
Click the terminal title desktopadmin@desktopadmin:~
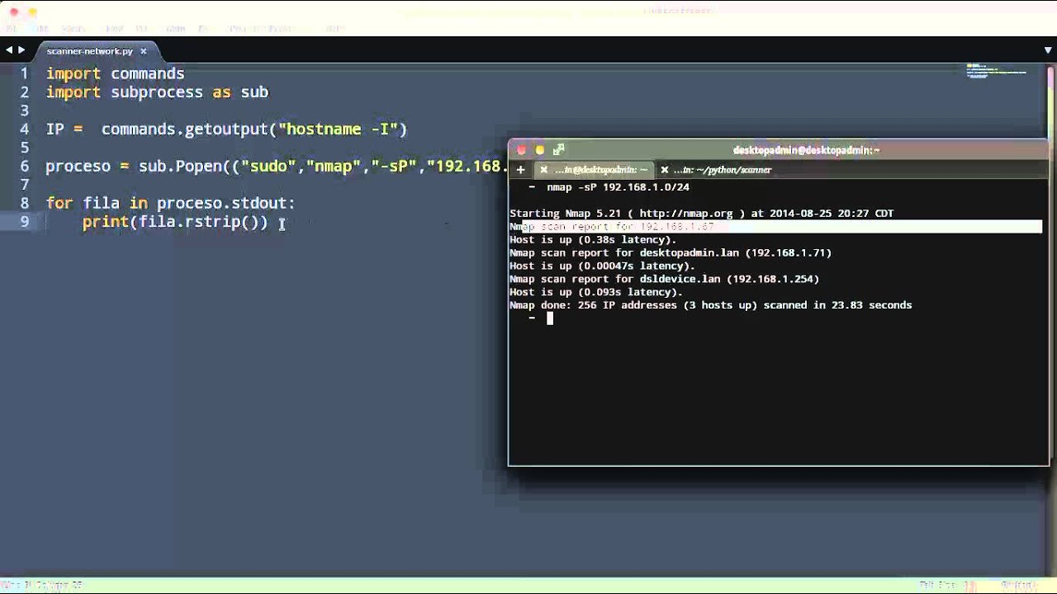(806, 150)
